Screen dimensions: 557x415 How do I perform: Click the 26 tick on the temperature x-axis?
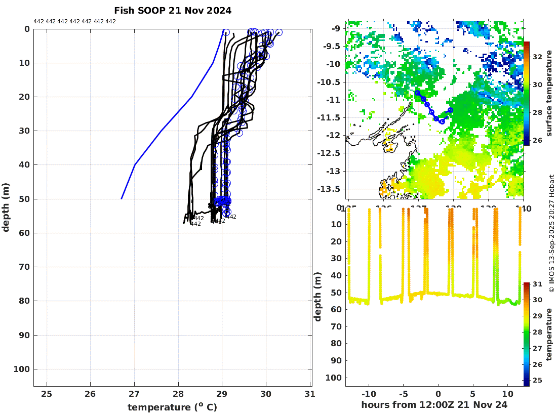coord(90,394)
